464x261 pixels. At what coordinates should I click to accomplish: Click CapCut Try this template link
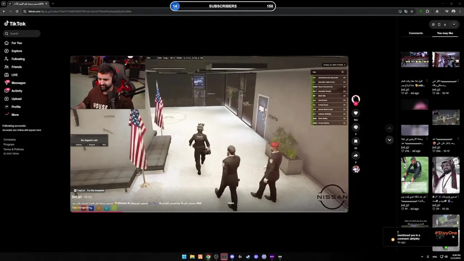89,190
